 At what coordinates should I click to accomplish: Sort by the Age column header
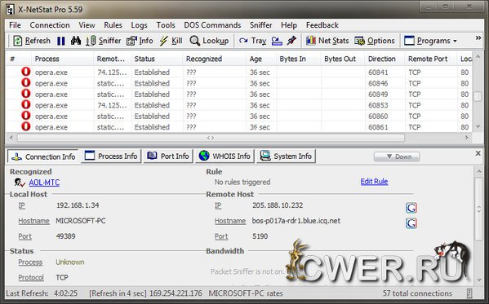(261, 59)
